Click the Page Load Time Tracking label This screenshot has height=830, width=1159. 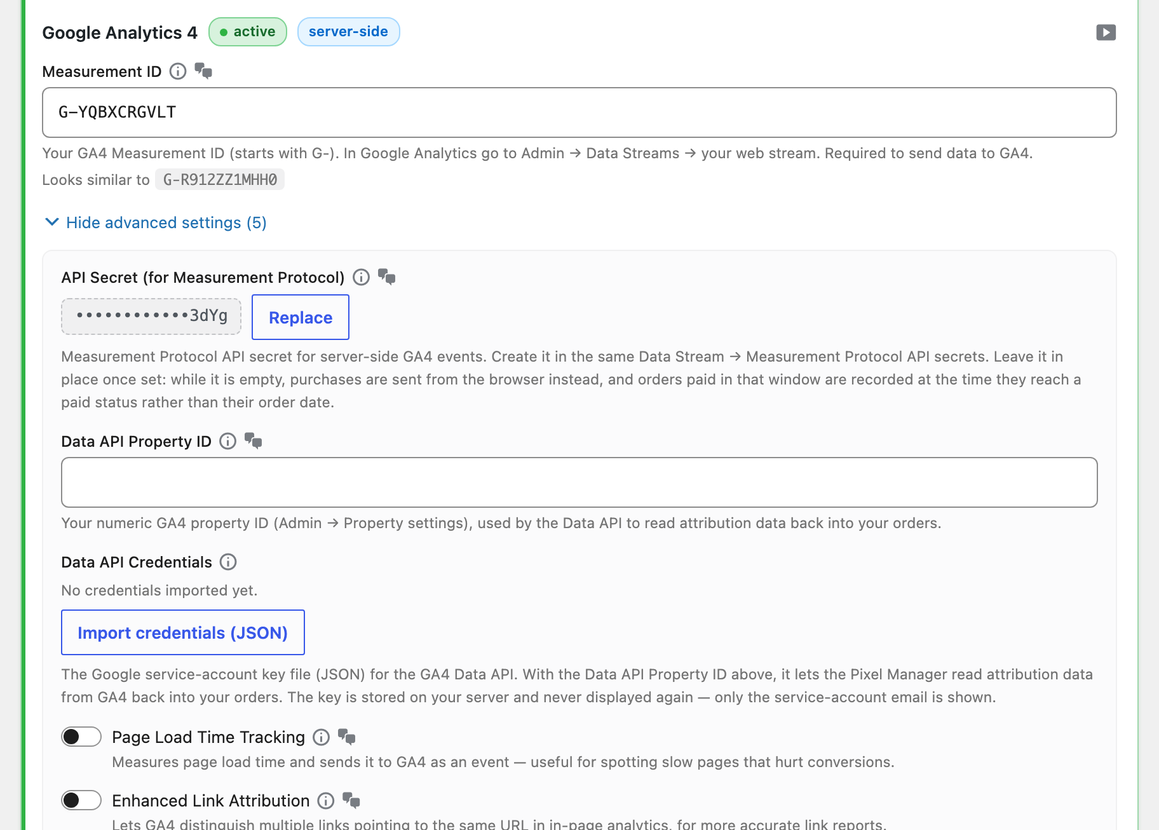coord(208,737)
